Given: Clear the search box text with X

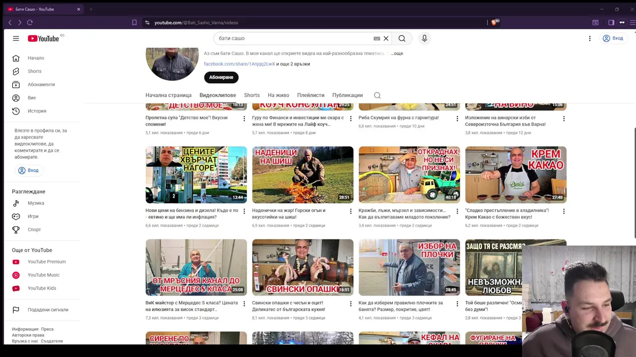Looking at the screenshot, I should coord(386,38).
